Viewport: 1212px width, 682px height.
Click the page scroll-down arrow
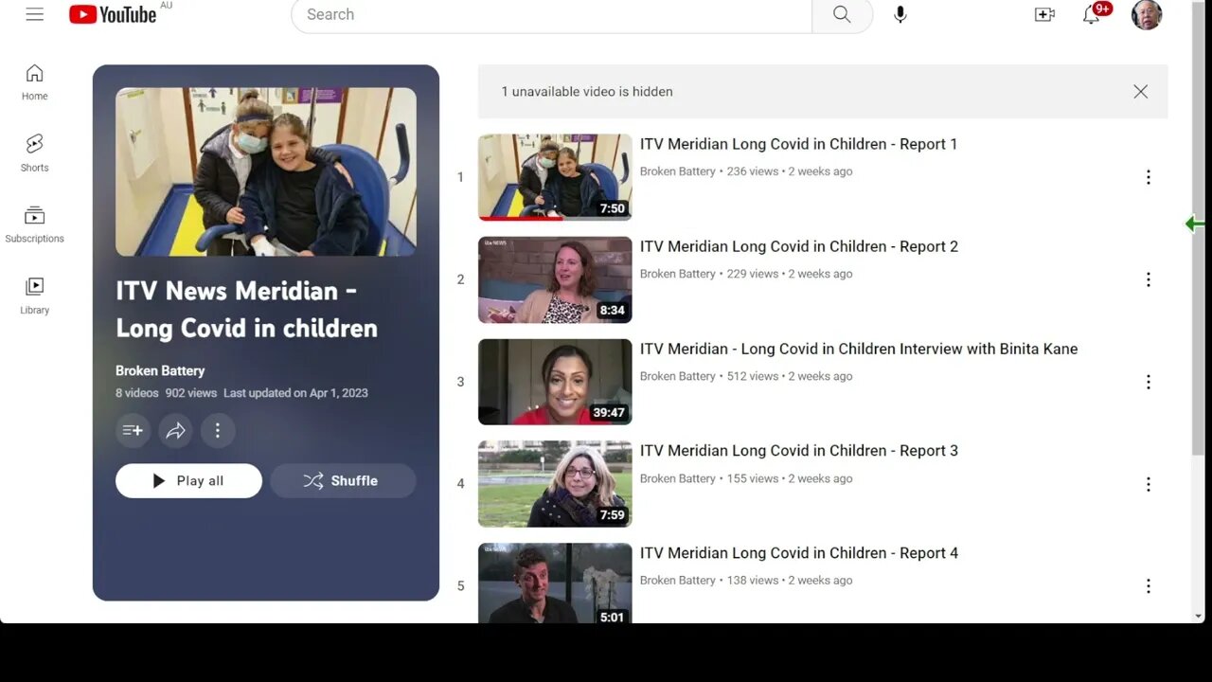tap(1200, 616)
